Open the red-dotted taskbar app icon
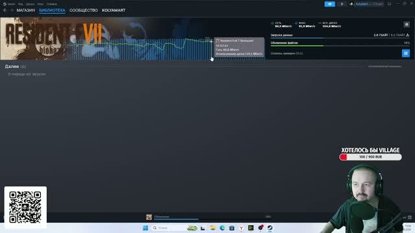This screenshot has height=233, width=415. pyautogui.click(x=261, y=228)
